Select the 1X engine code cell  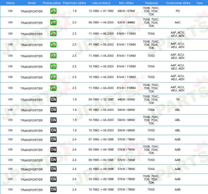178,99
